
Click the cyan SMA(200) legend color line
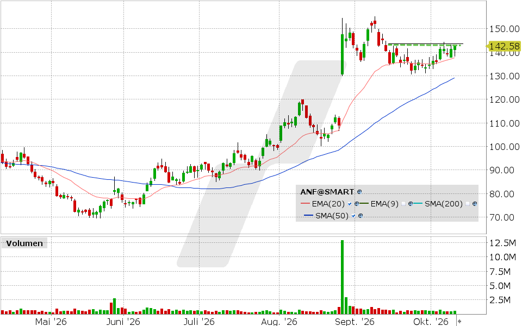coord(418,204)
